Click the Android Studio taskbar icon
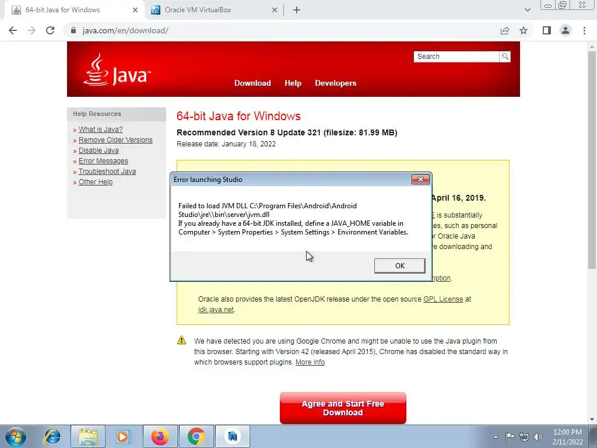Image resolution: width=597 pixels, height=448 pixels. 233,436
